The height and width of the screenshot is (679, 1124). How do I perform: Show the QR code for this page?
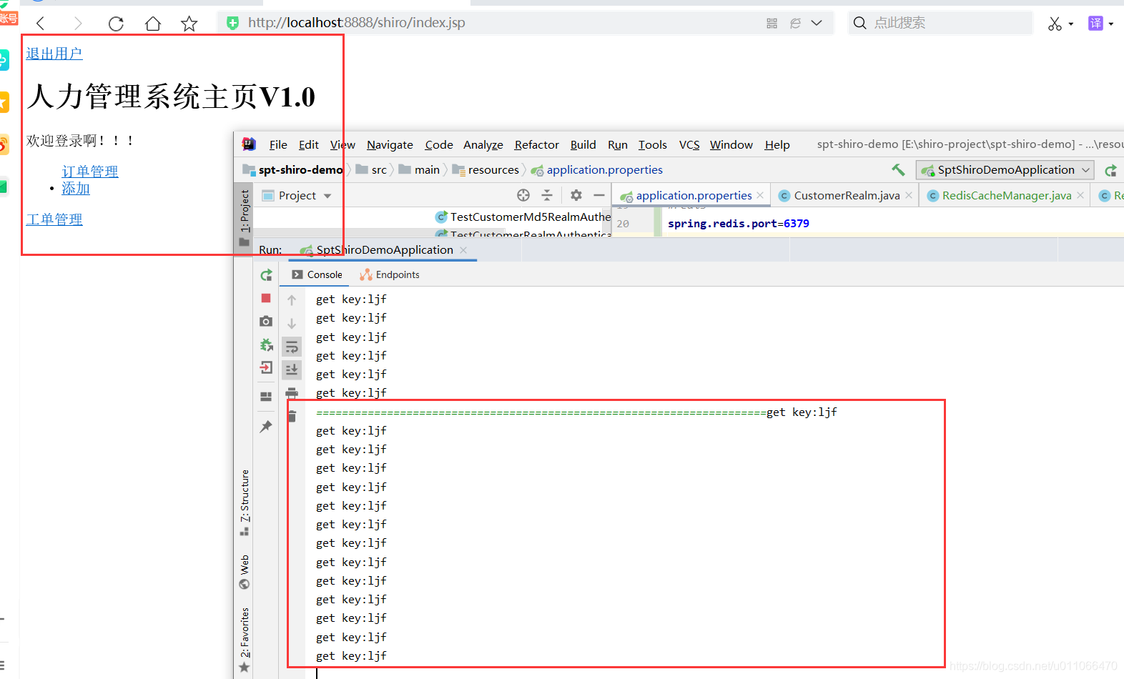click(771, 24)
